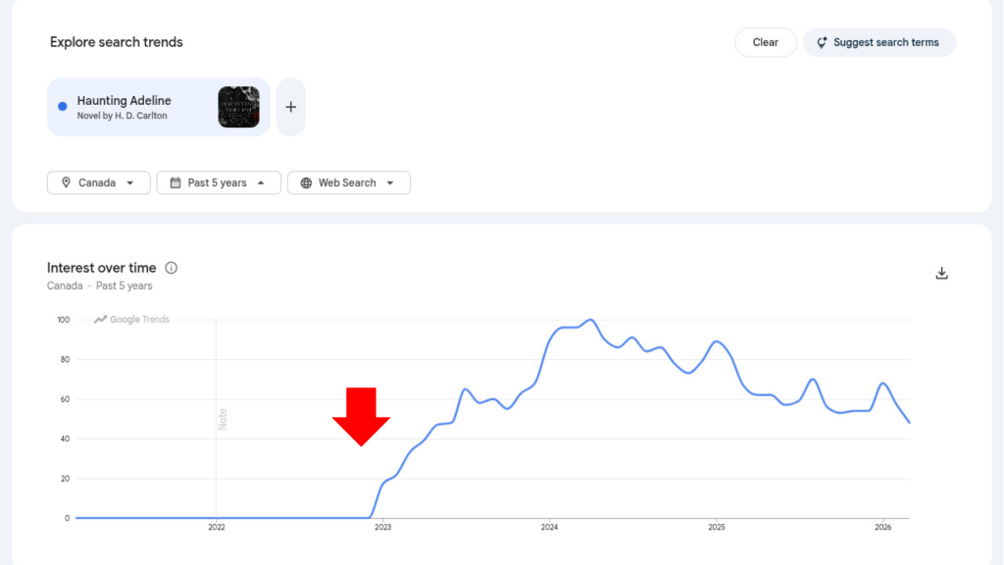Click the sparkle icon inside Suggest search terms
This screenshot has height=565, width=1004.
(x=821, y=42)
